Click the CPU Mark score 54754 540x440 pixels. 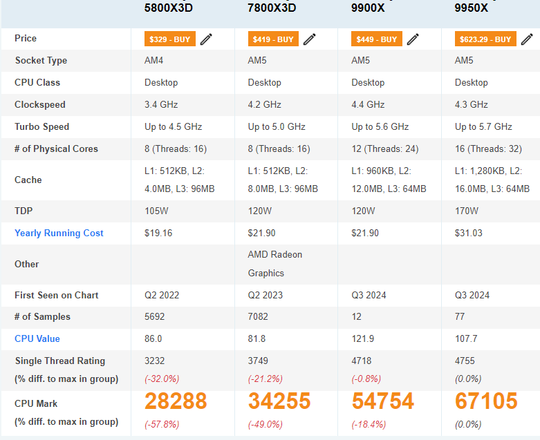point(382,401)
